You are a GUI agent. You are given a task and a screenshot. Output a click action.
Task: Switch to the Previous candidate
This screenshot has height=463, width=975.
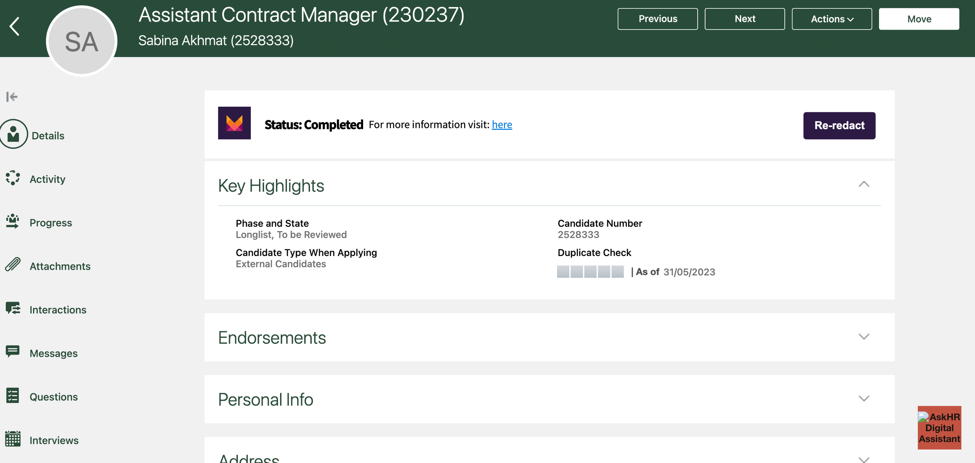[658, 18]
